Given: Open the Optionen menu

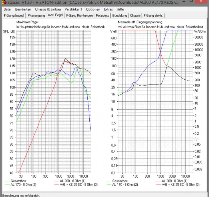Looking at the screenshot, I should (x=93, y=9).
